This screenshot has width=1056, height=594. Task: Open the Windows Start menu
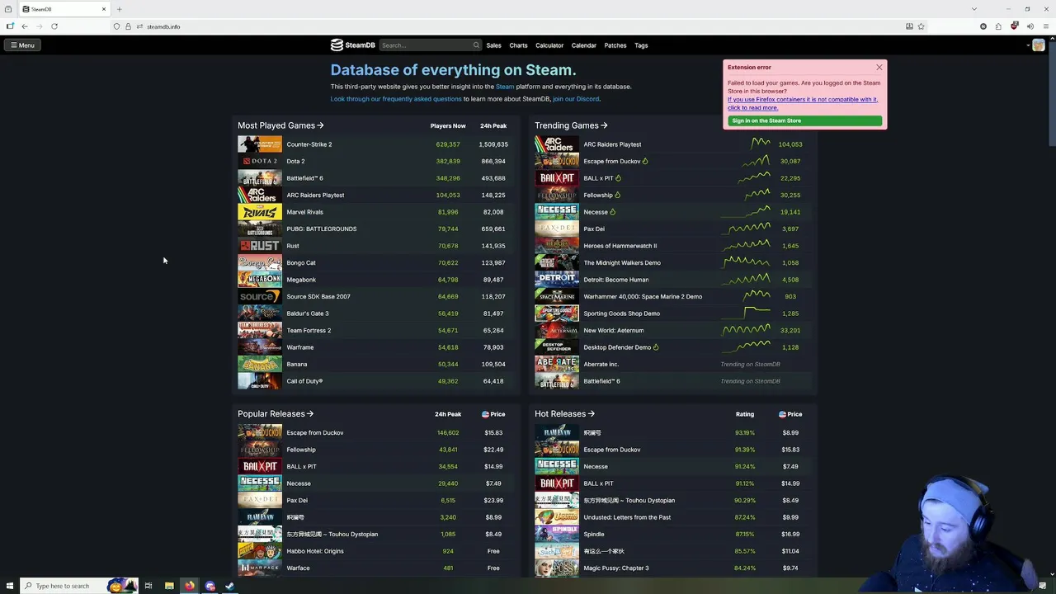click(8, 586)
